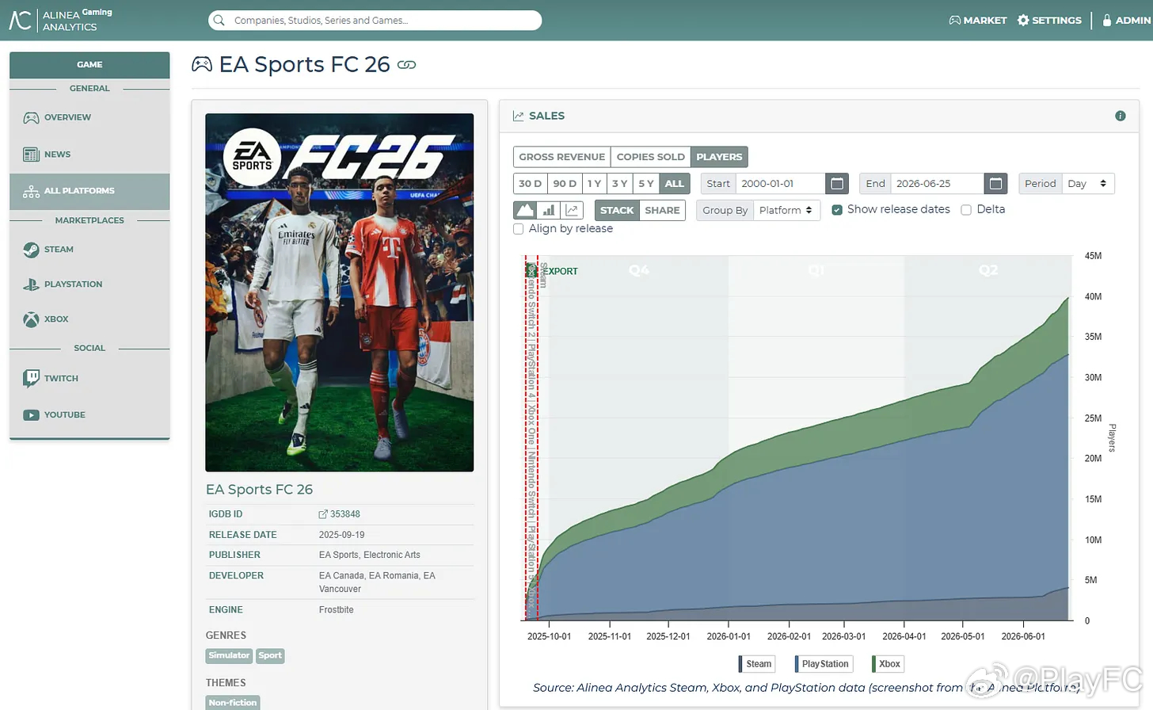
Task: Choose Share display mode
Action: (x=662, y=210)
